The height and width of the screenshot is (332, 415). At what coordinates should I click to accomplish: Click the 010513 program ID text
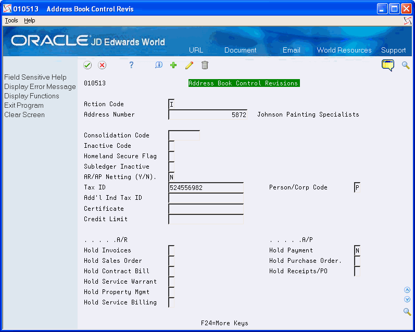[x=94, y=83]
